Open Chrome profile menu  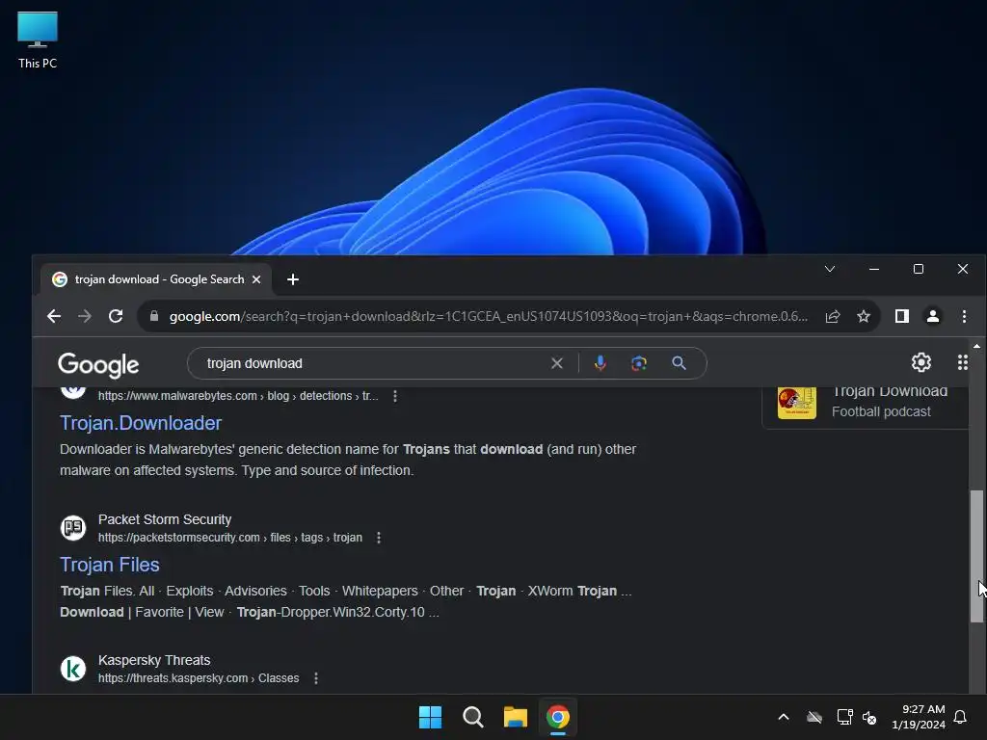point(933,316)
